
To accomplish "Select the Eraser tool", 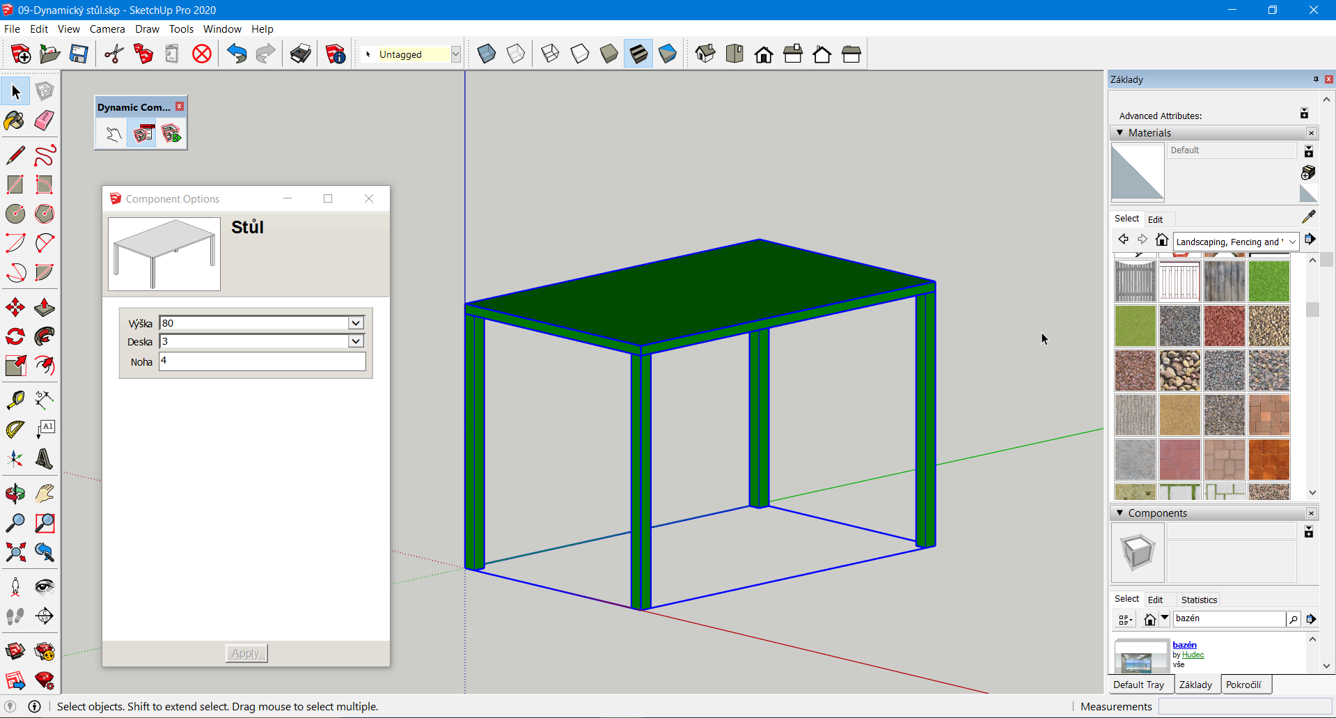I will (x=44, y=120).
